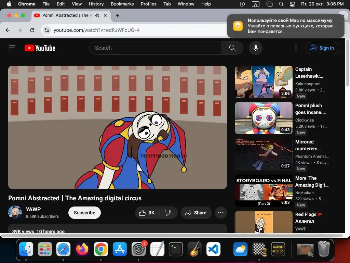Open the YouTube guide hamburger menu
350x263 pixels.
click(x=12, y=48)
